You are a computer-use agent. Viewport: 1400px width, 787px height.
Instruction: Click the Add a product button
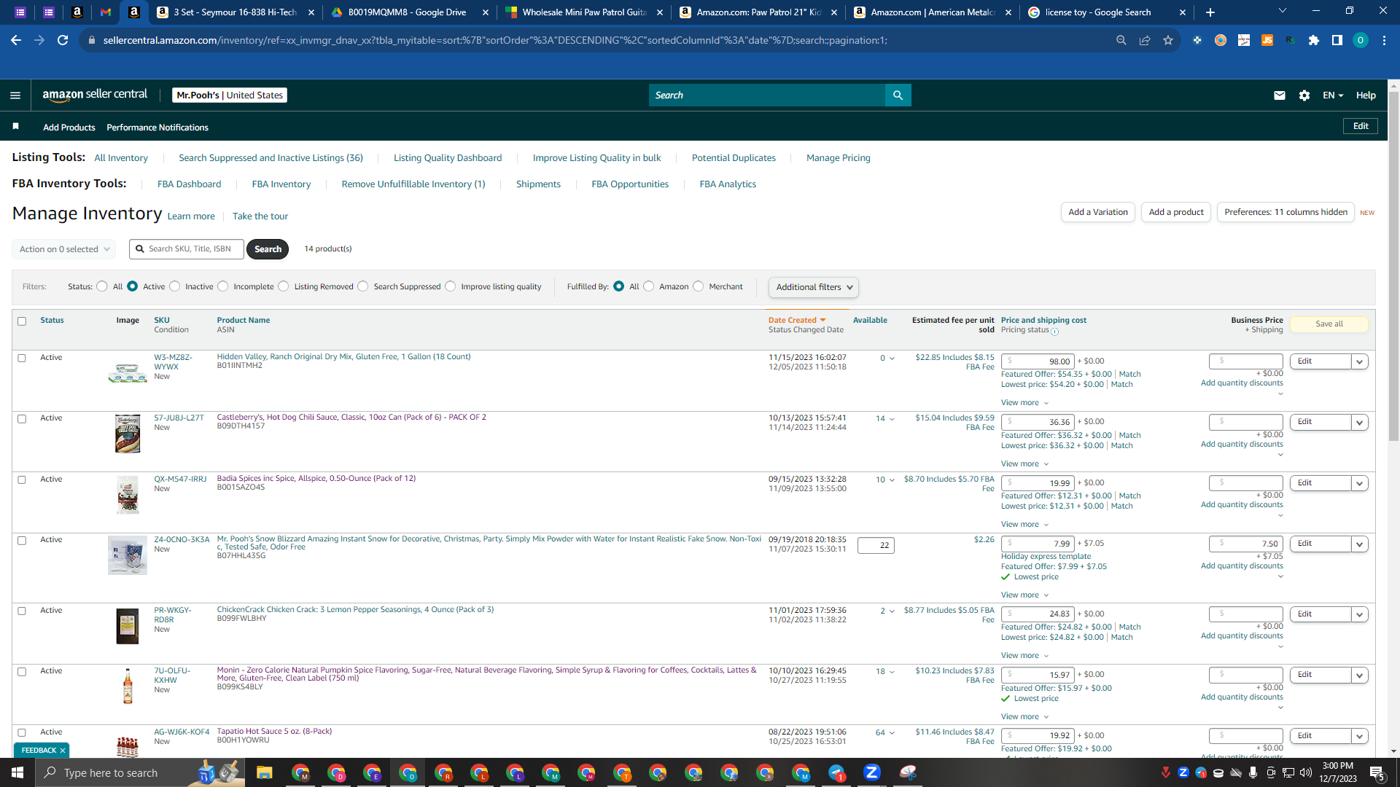[1176, 212]
